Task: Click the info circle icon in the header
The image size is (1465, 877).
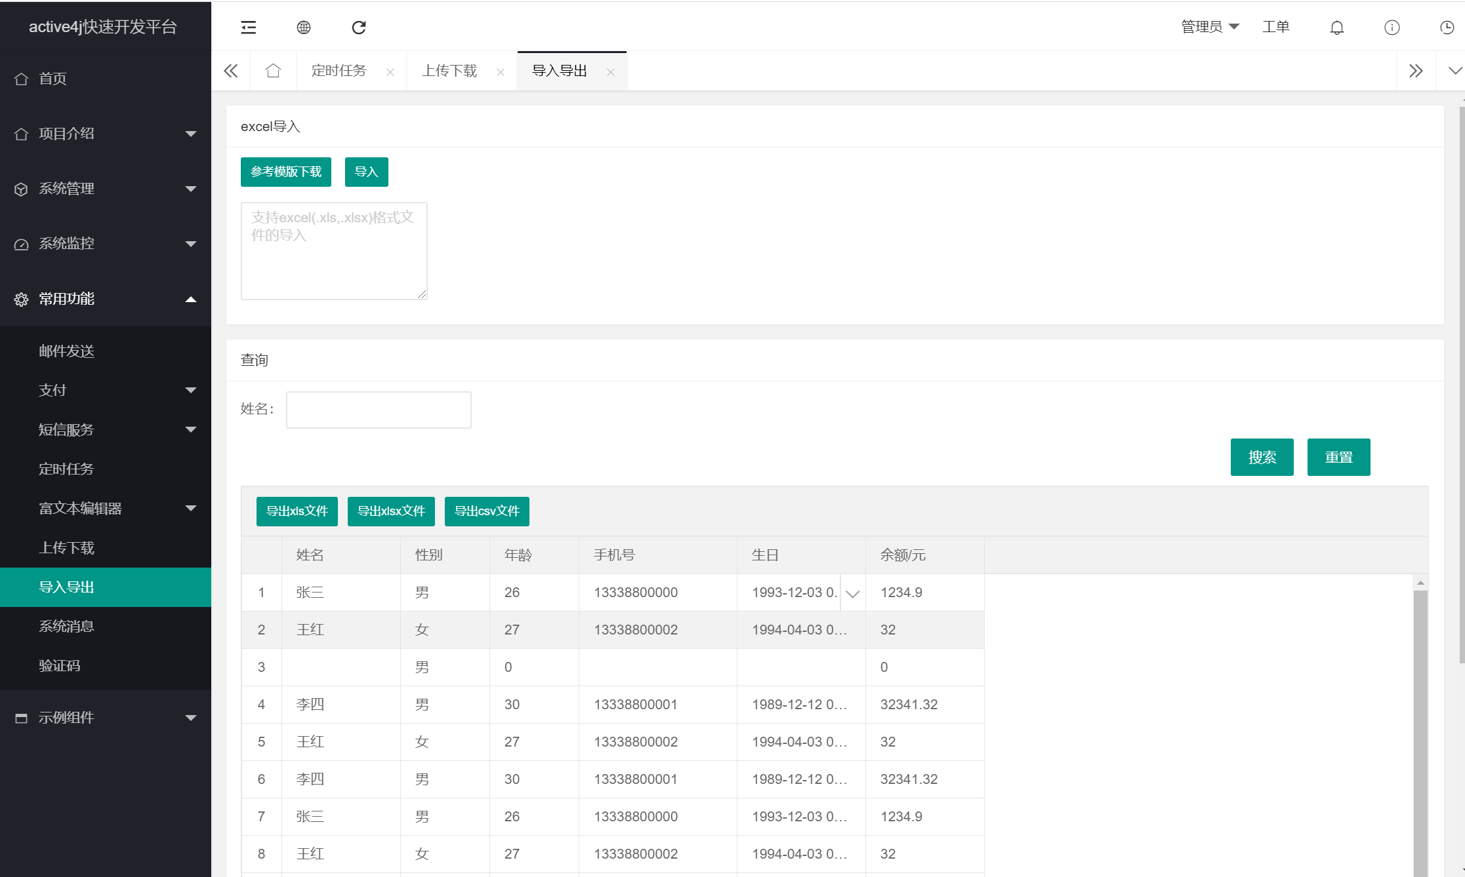Action: (1392, 27)
